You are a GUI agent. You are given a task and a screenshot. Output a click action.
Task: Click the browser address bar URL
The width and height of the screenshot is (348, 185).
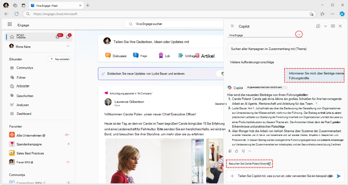click(x=55, y=14)
